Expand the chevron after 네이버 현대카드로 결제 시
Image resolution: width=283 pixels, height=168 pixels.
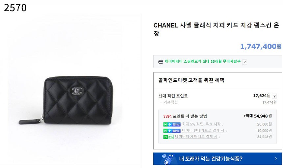pyautogui.click(x=226, y=131)
